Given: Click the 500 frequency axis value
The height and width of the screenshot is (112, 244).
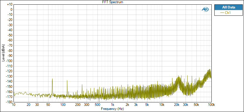Looking at the screenshot, I should coord(97,105).
